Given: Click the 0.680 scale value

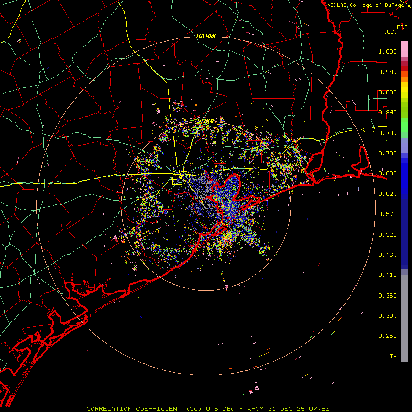Looking at the screenshot, I should pos(388,173).
